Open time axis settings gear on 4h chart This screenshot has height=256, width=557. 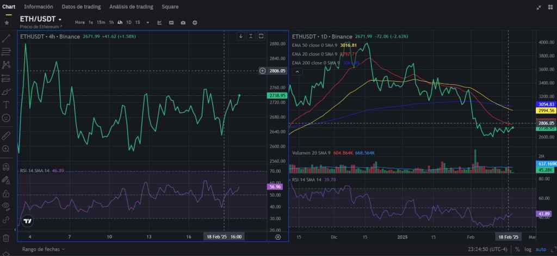point(278,237)
